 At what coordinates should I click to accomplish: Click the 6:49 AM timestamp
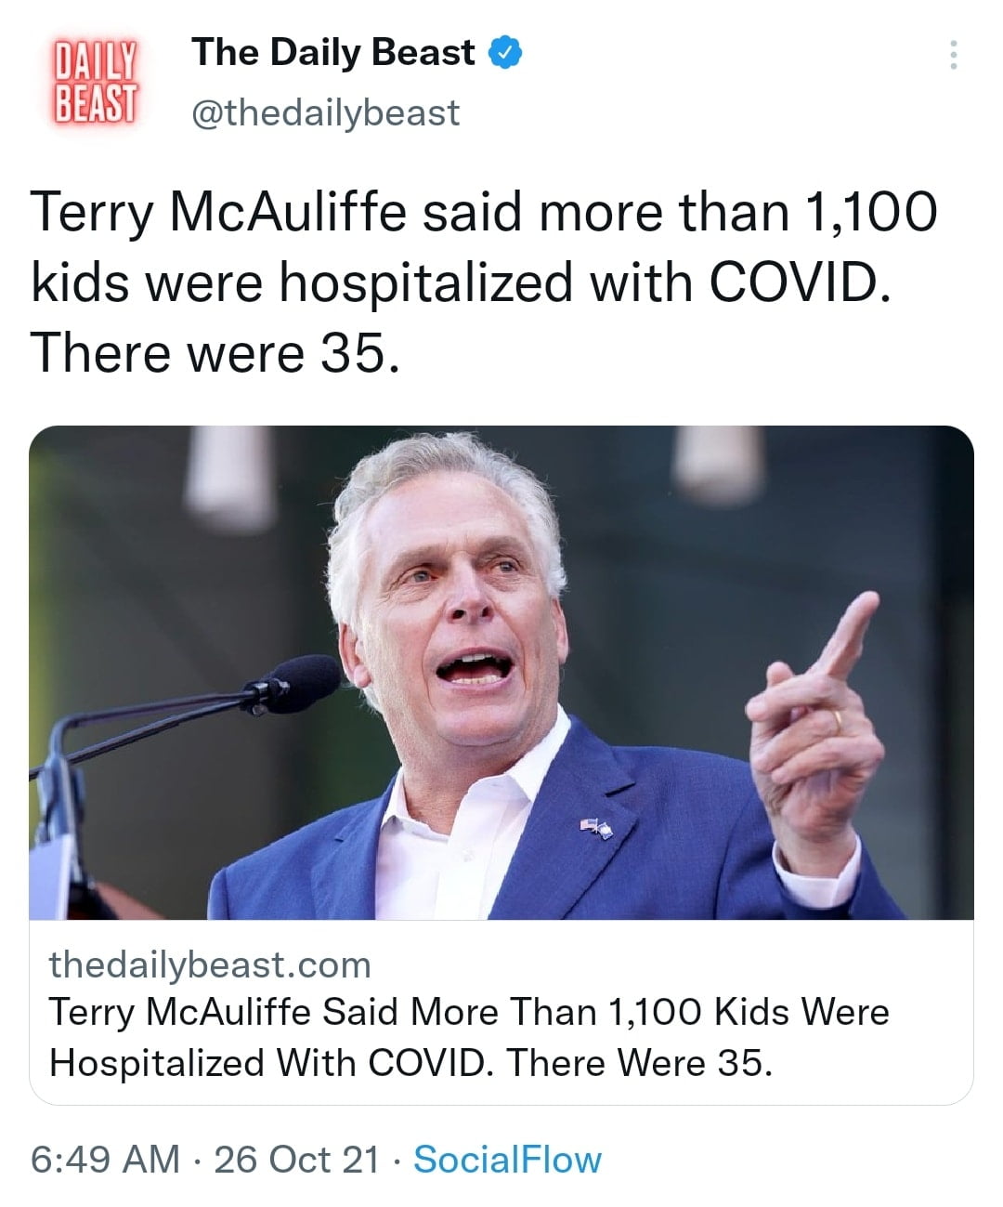coord(105,1160)
